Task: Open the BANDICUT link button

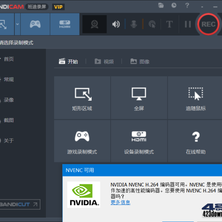Action: coord(20,204)
